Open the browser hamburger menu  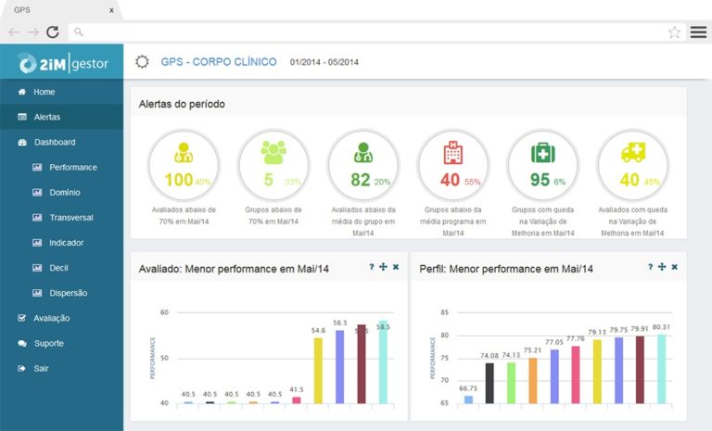click(x=698, y=32)
